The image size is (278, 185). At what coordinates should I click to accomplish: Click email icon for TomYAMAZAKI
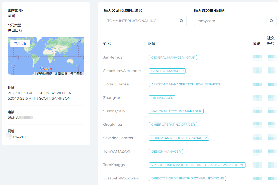(257, 152)
